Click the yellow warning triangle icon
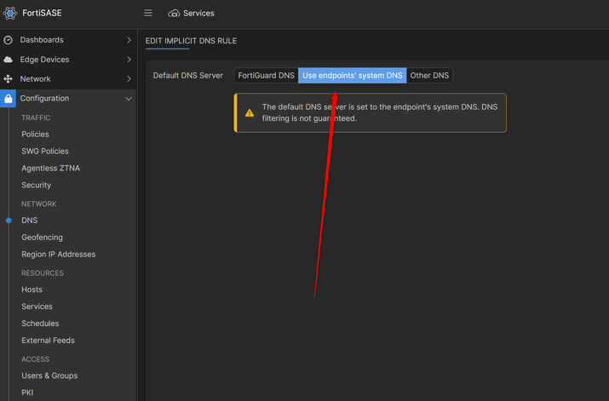The image size is (609, 401). tap(250, 112)
